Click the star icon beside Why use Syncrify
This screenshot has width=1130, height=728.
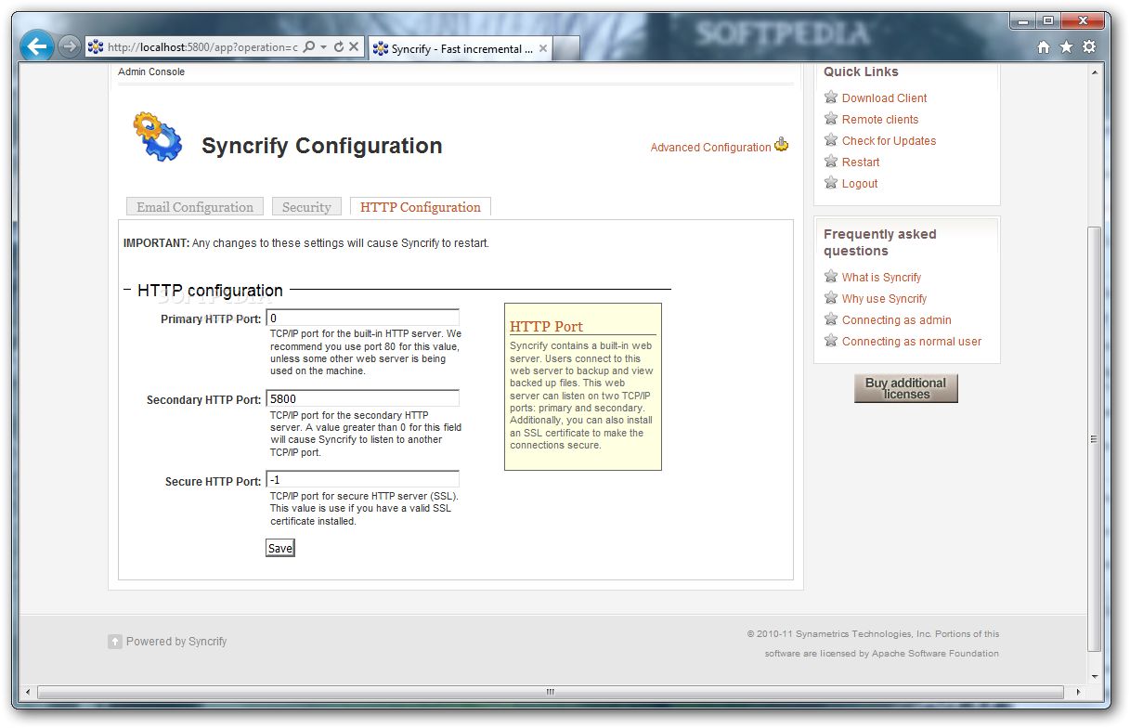[831, 297]
